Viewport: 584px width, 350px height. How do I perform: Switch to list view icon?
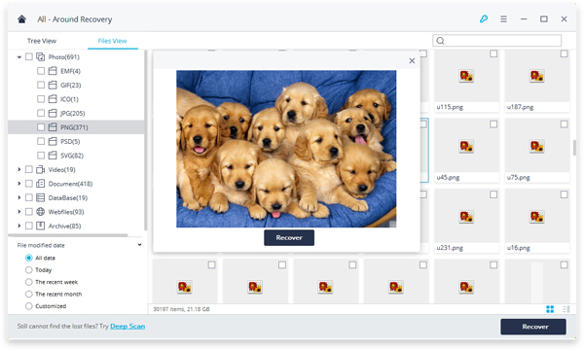click(566, 309)
